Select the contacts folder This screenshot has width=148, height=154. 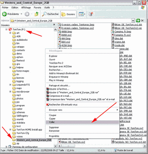pyautogui.click(x=21, y=50)
